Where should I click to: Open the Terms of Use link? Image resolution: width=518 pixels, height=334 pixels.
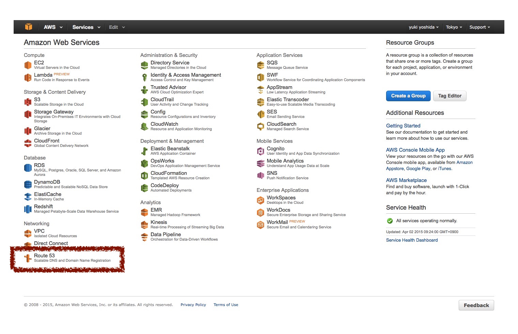point(226,305)
